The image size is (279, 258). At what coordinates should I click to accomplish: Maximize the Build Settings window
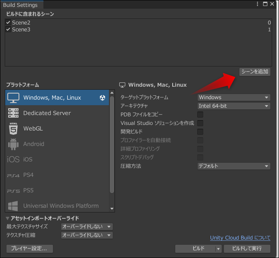point(265,4)
